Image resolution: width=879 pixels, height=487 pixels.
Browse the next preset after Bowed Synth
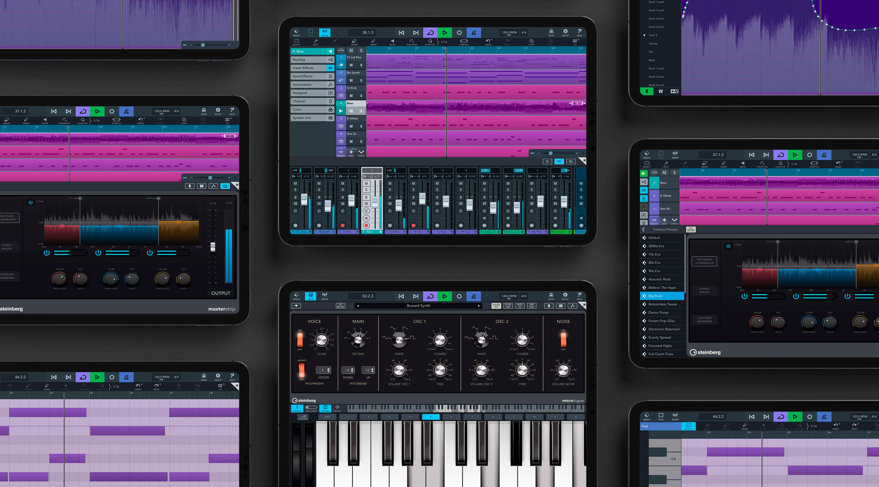[x=479, y=305]
